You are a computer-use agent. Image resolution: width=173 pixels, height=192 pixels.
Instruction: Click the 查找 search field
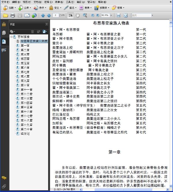(x=141, y=15)
